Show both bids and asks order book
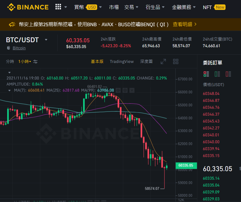 pos(206,74)
